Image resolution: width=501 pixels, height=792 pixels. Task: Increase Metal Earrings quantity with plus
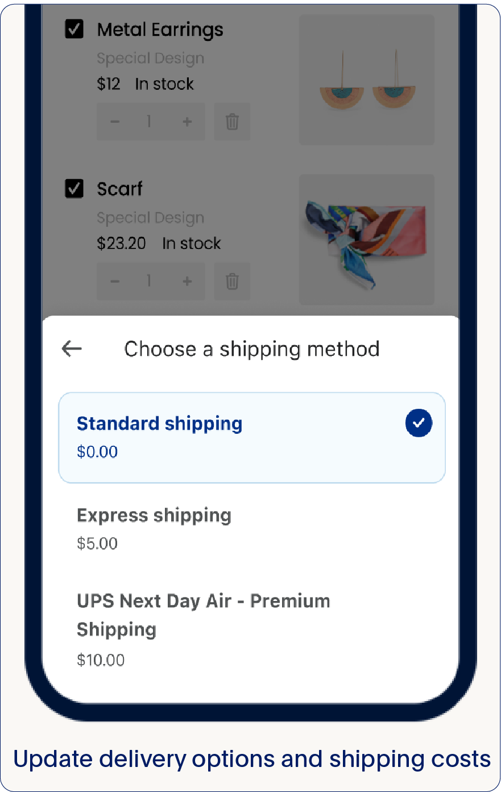[x=187, y=122]
